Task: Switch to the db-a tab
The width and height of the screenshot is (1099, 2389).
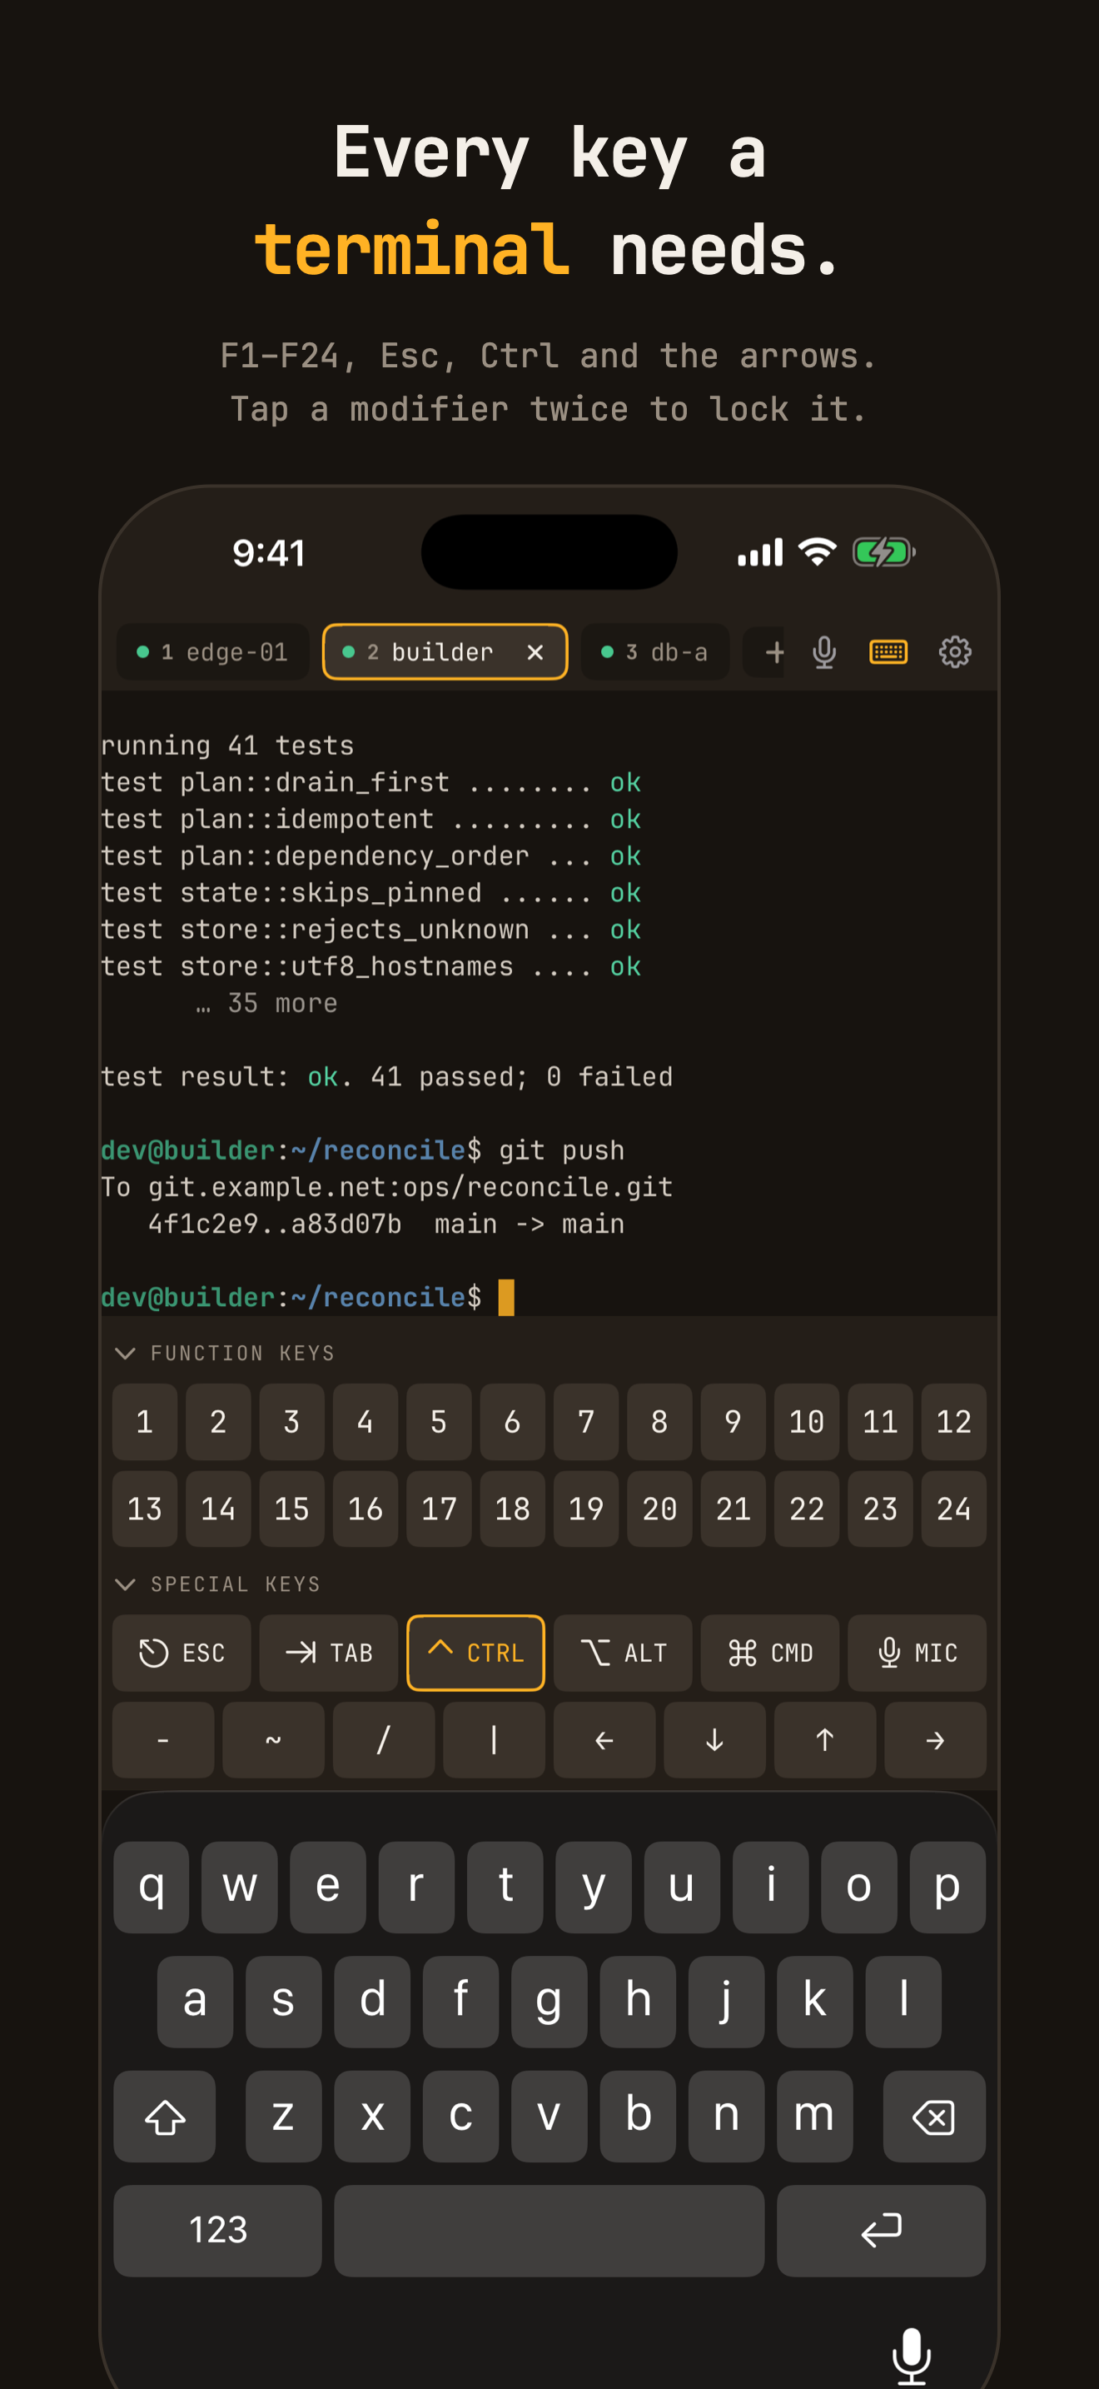Action: [x=654, y=652]
